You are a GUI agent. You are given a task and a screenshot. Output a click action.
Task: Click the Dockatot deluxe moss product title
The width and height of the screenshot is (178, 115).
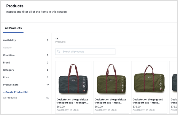point(110,101)
